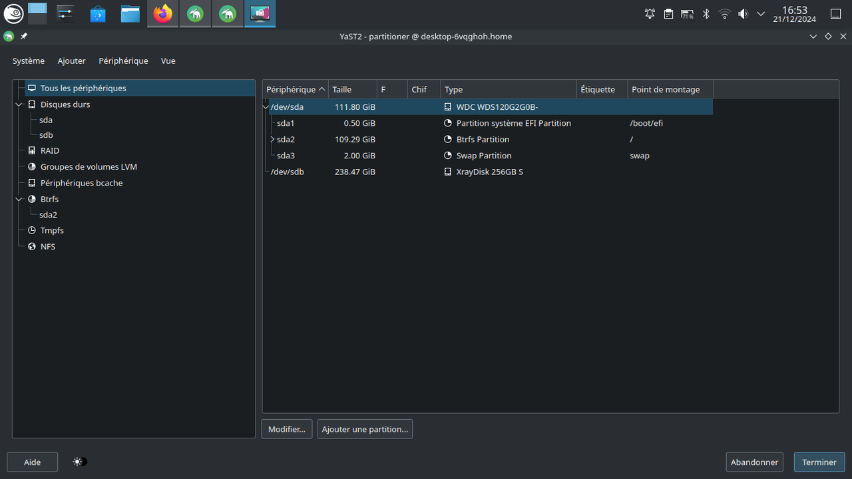Toggle the light/dark theme switch
Image resolution: width=852 pixels, height=479 pixels.
(81, 462)
